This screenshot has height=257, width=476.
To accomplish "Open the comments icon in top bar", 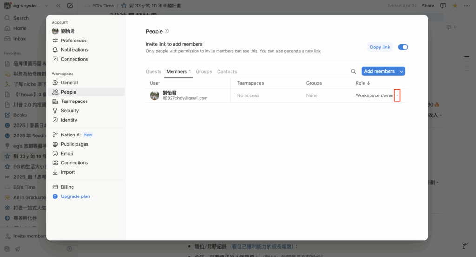I will pyautogui.click(x=443, y=6).
